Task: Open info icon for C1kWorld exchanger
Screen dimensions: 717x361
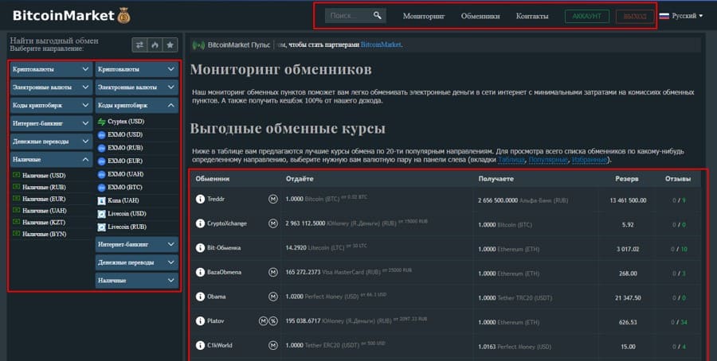Action: pos(200,345)
